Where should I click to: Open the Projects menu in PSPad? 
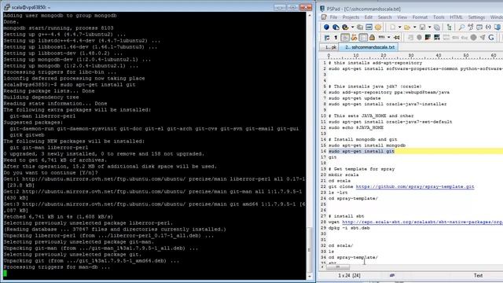[x=351, y=17]
